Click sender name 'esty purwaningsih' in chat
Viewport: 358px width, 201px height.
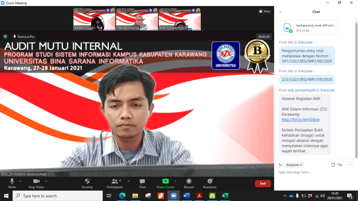[x=302, y=90]
